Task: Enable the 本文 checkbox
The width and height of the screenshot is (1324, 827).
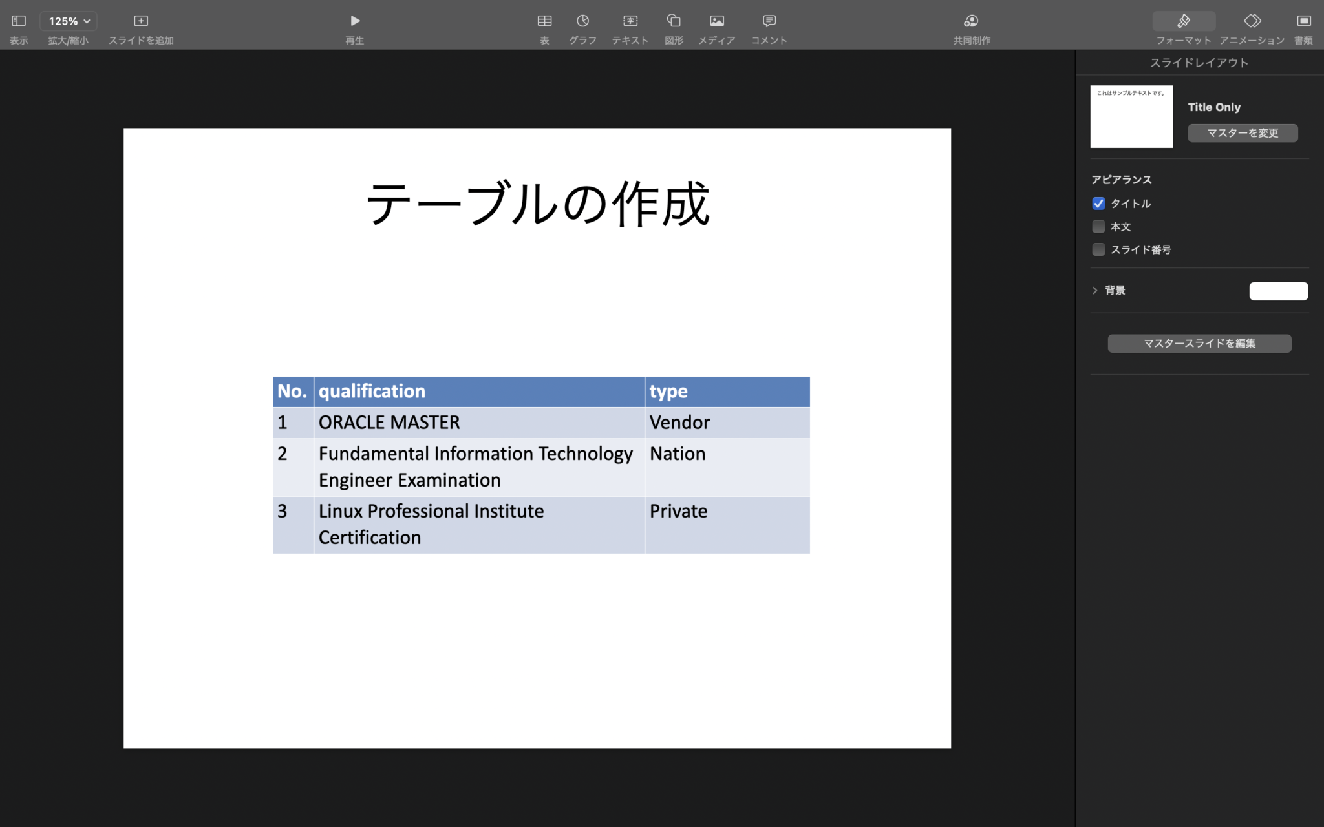Action: pos(1098,227)
